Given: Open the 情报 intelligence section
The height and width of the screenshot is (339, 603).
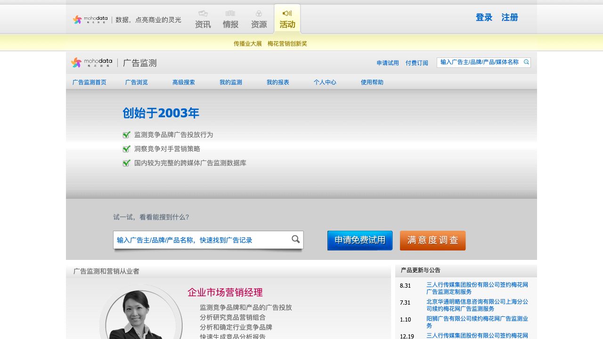Looking at the screenshot, I should (230, 20).
